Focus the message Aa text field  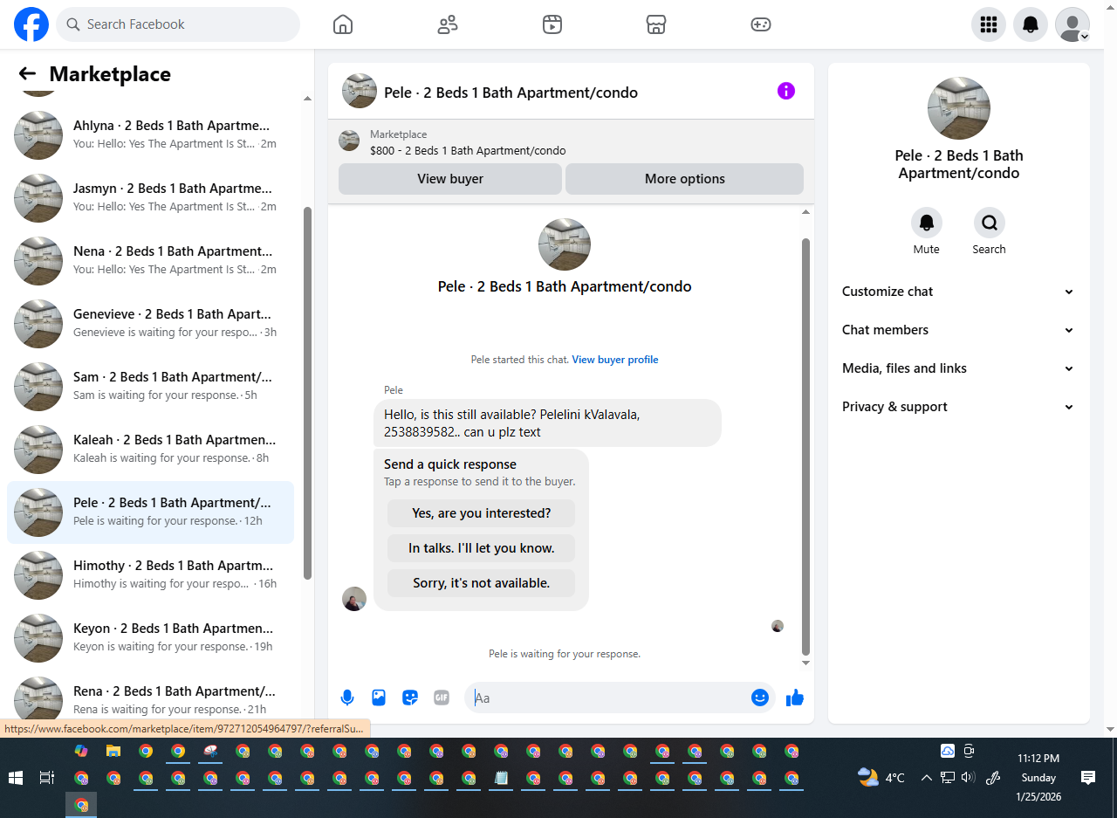coord(611,698)
